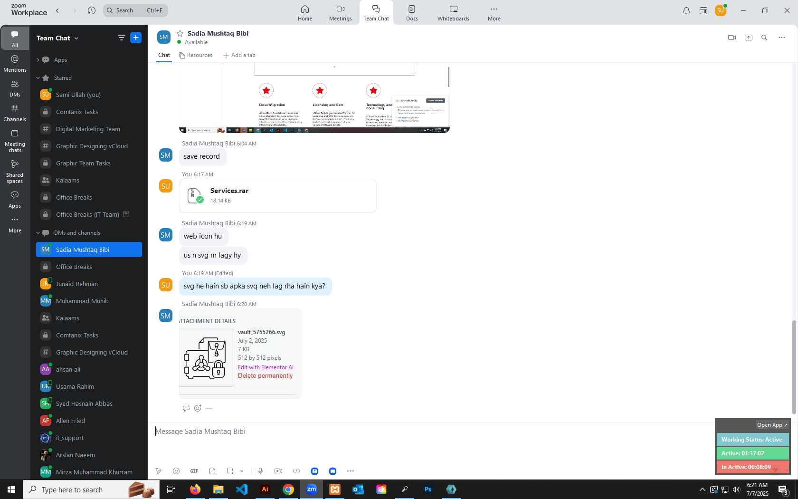The width and height of the screenshot is (798, 499).
Task: Expand the Apps section
Action: (38, 60)
